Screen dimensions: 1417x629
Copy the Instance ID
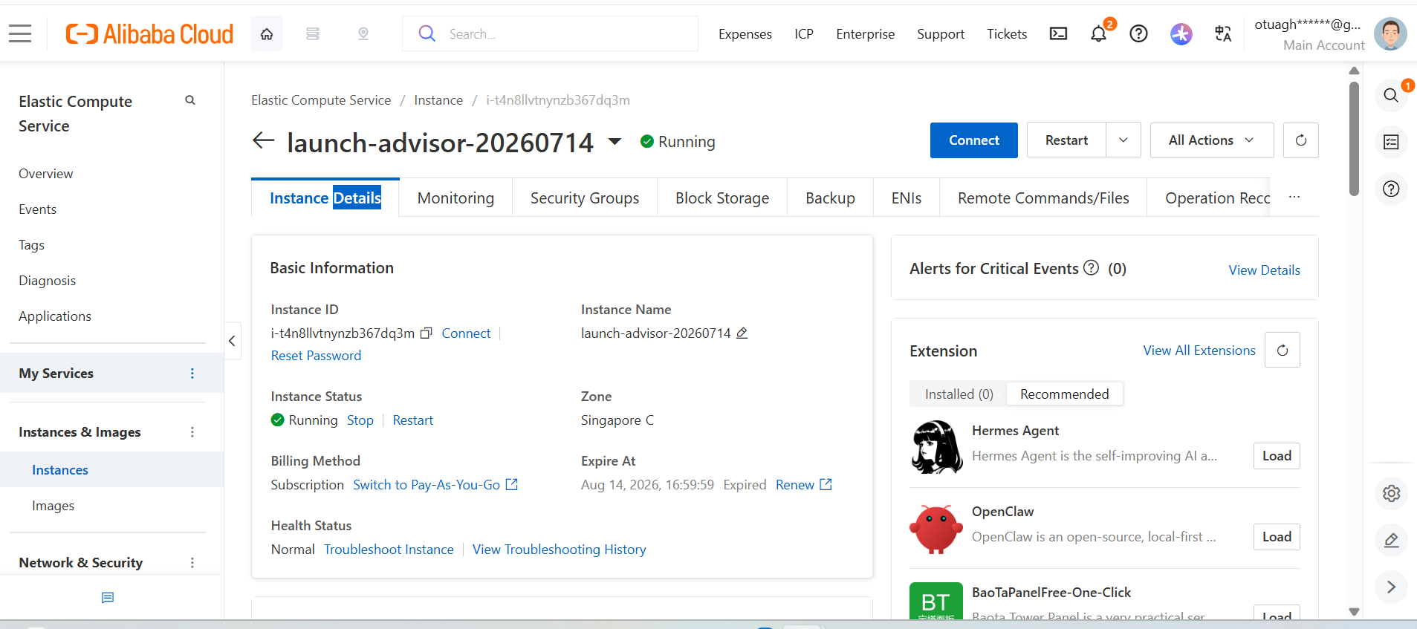pos(426,333)
